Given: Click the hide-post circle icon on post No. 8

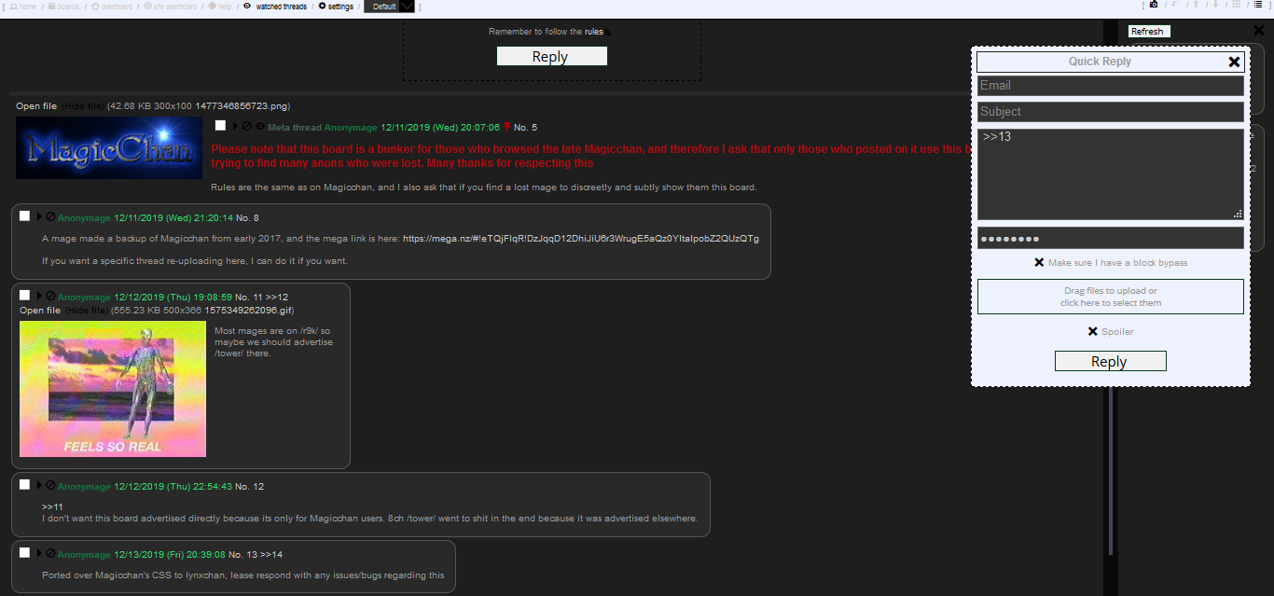Looking at the screenshot, I should (50, 217).
